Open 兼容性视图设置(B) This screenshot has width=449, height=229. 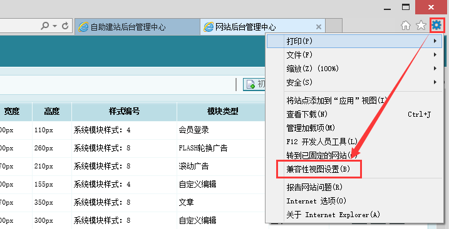click(354, 169)
